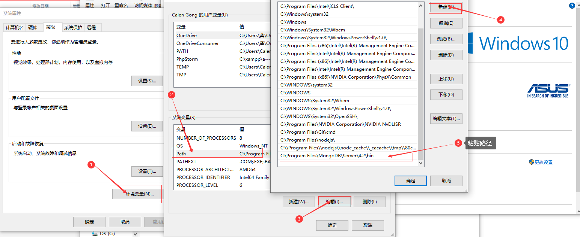Select the NVIDIA NvDLISR path entry
580x237 pixels.
click(348, 124)
